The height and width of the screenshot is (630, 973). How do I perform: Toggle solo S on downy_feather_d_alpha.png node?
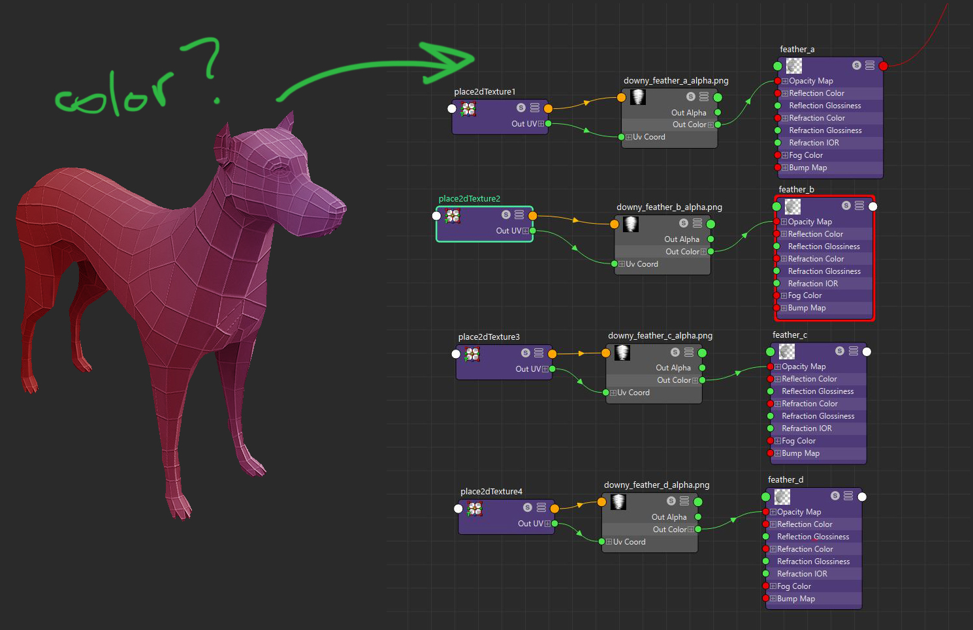671,501
